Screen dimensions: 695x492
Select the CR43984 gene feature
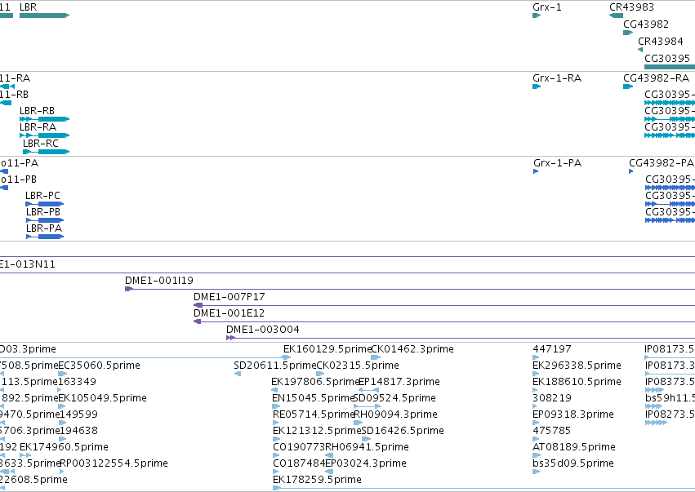tap(640, 50)
